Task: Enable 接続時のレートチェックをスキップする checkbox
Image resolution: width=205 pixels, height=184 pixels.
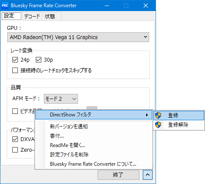Action: pyautogui.click(x=15, y=71)
